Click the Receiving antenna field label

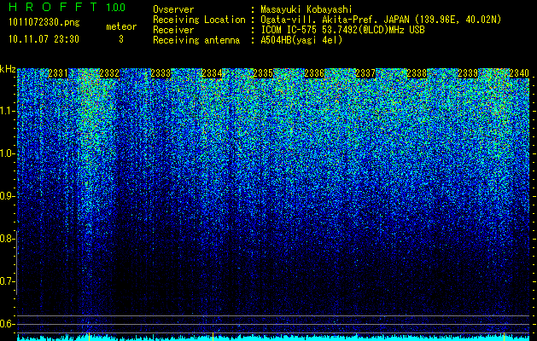(196, 40)
